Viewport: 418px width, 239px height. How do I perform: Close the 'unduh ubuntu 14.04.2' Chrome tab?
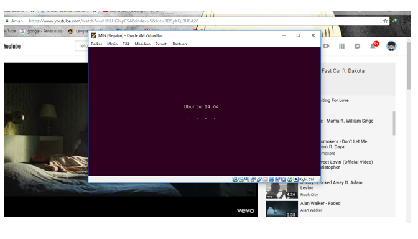tap(95, 11)
